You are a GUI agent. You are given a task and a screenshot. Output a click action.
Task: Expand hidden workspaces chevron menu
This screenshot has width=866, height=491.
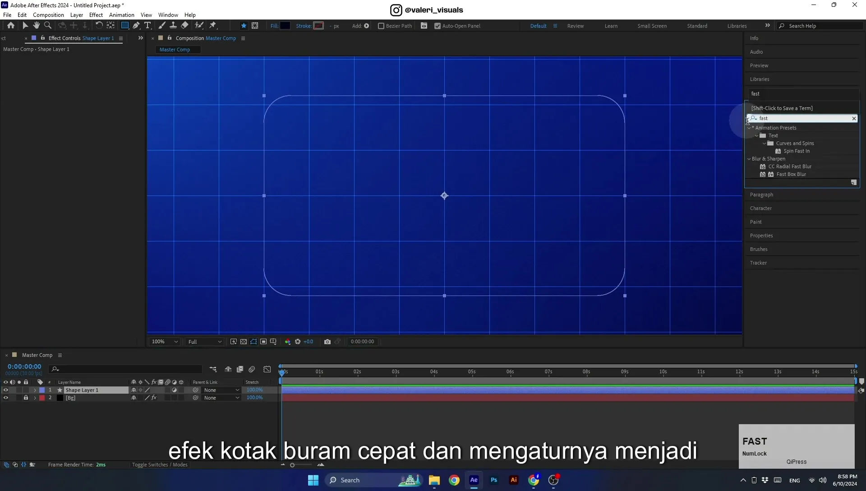tap(767, 26)
